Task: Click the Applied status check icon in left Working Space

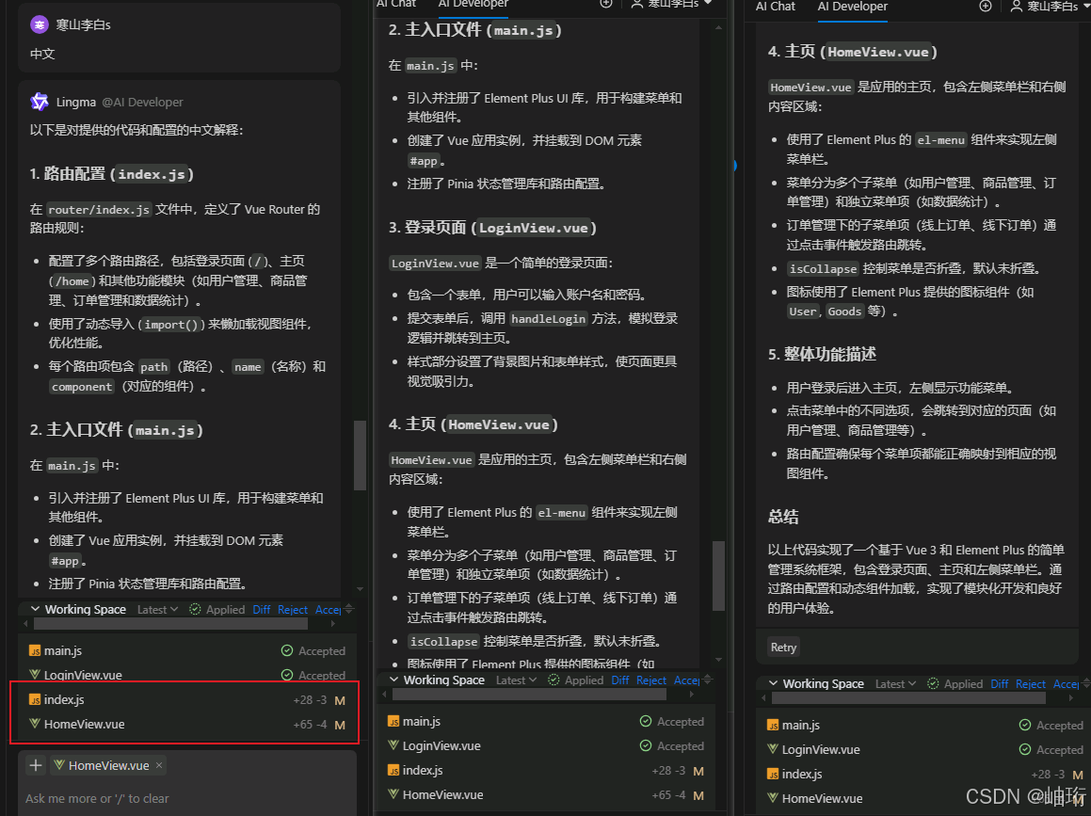Action: (196, 609)
